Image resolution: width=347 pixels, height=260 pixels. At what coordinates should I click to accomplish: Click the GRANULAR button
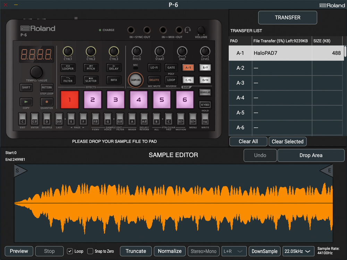[x=205, y=92]
